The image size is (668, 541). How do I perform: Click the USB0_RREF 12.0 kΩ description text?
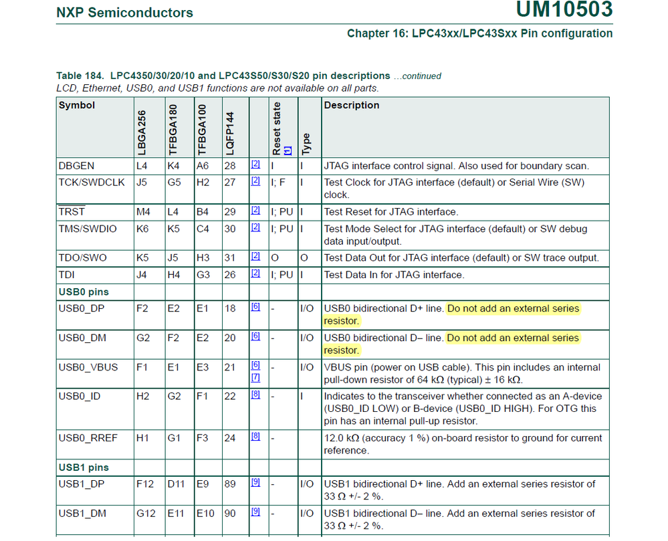click(463, 444)
